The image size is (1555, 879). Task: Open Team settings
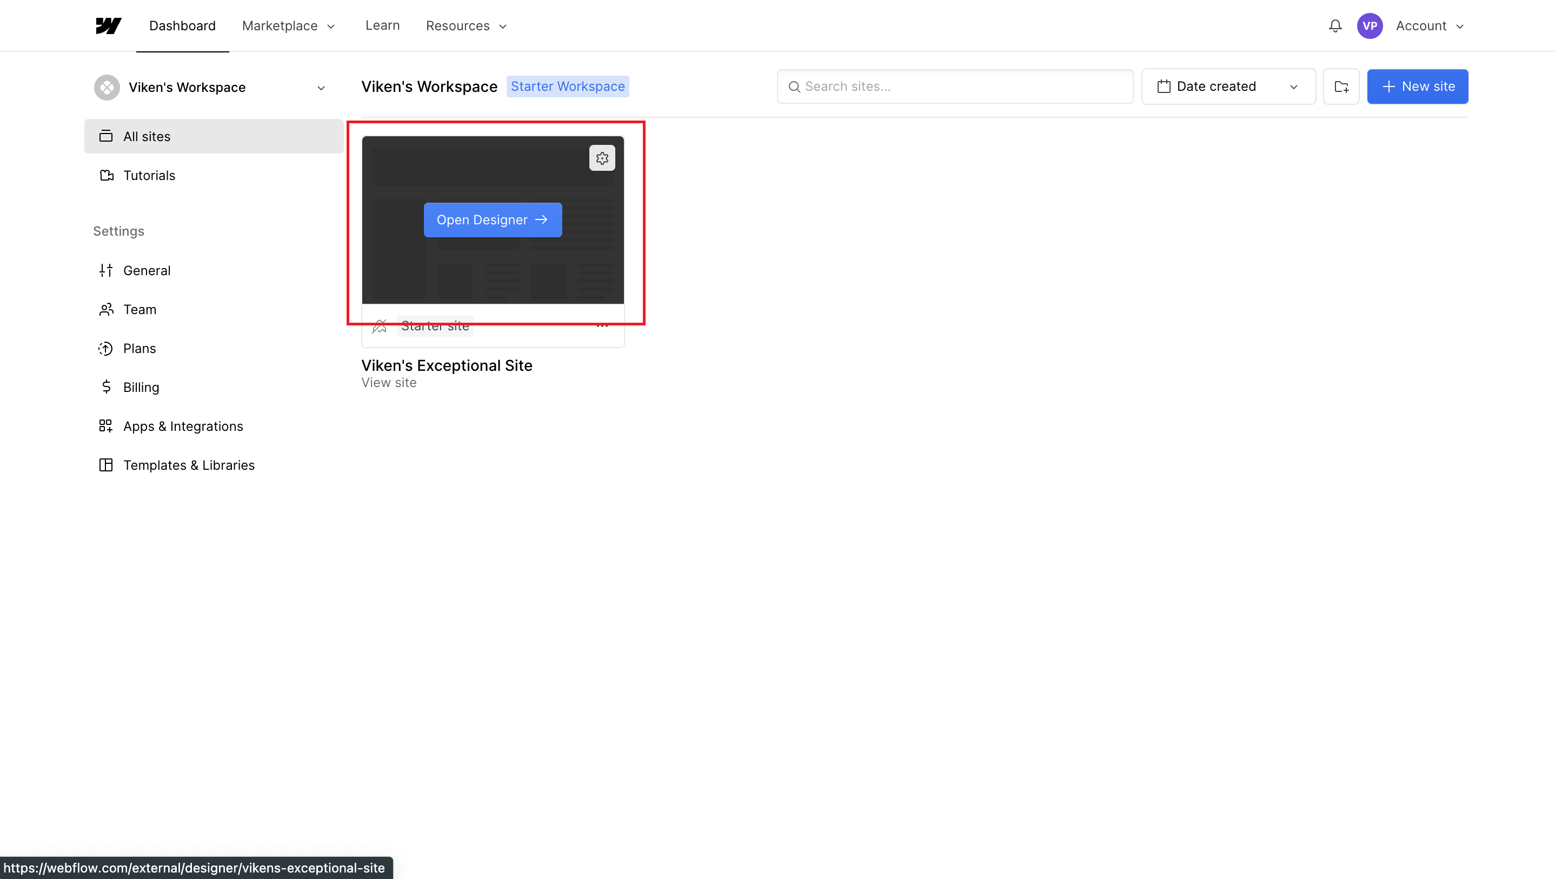pyautogui.click(x=214, y=310)
